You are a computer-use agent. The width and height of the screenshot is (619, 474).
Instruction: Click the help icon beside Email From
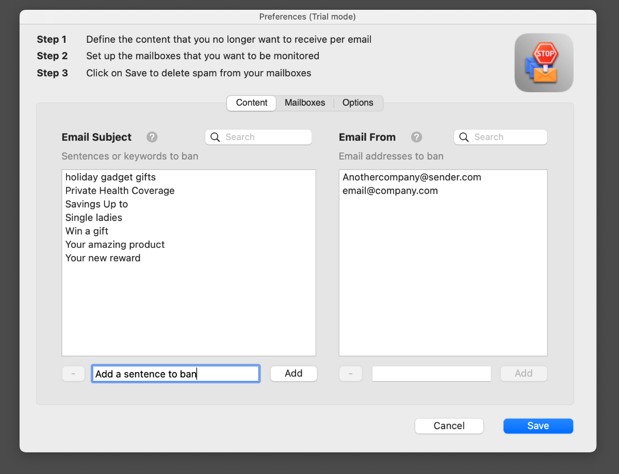point(417,137)
